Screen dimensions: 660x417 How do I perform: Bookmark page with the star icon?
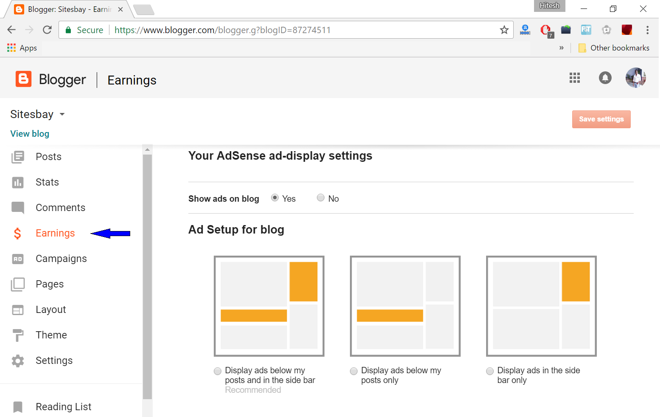coord(504,30)
